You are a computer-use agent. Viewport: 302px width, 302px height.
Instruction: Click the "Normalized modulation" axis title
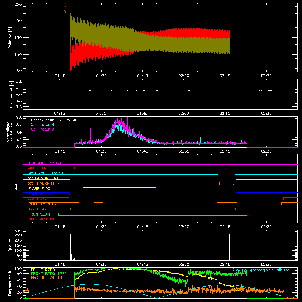coord(10,132)
